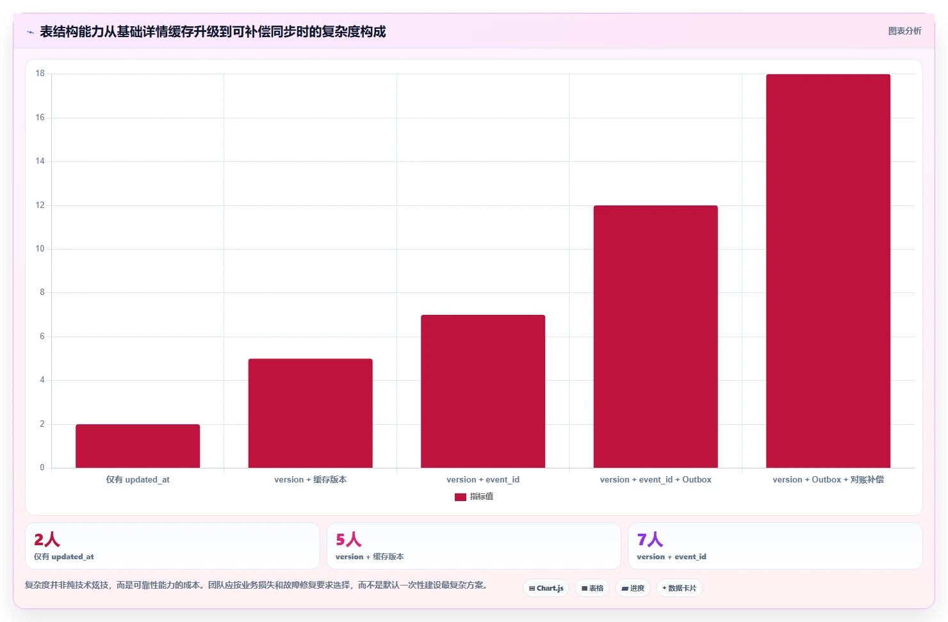
Task: Open the 7人 version + event_id card
Action: pos(775,546)
